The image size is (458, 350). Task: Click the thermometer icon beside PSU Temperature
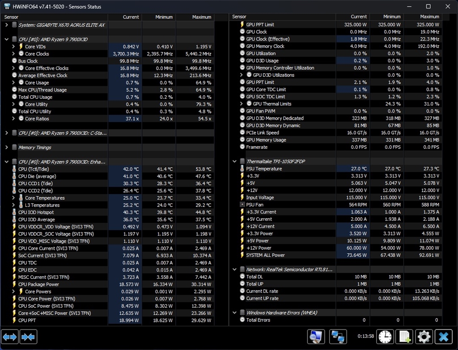pos(242,169)
